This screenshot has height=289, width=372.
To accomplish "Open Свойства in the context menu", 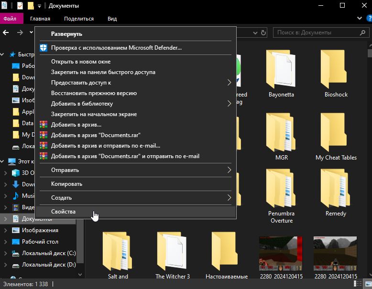I will click(x=135, y=212).
